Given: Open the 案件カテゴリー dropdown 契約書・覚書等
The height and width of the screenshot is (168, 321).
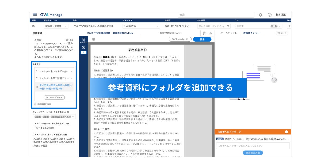Looking at the screenshot, I should coord(56,26).
